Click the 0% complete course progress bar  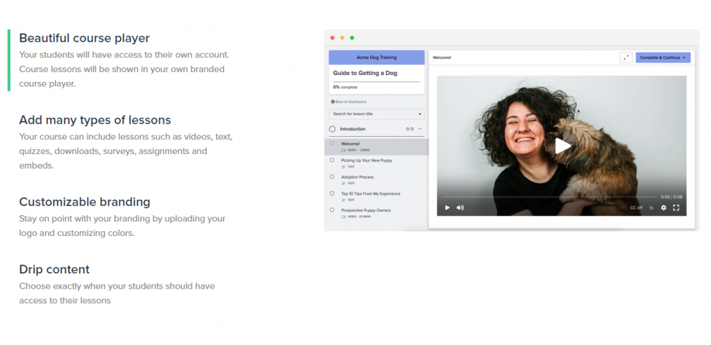[x=376, y=82]
